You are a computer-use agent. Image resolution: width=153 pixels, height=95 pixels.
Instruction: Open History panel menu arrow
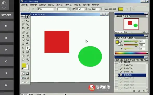(x=147, y=60)
